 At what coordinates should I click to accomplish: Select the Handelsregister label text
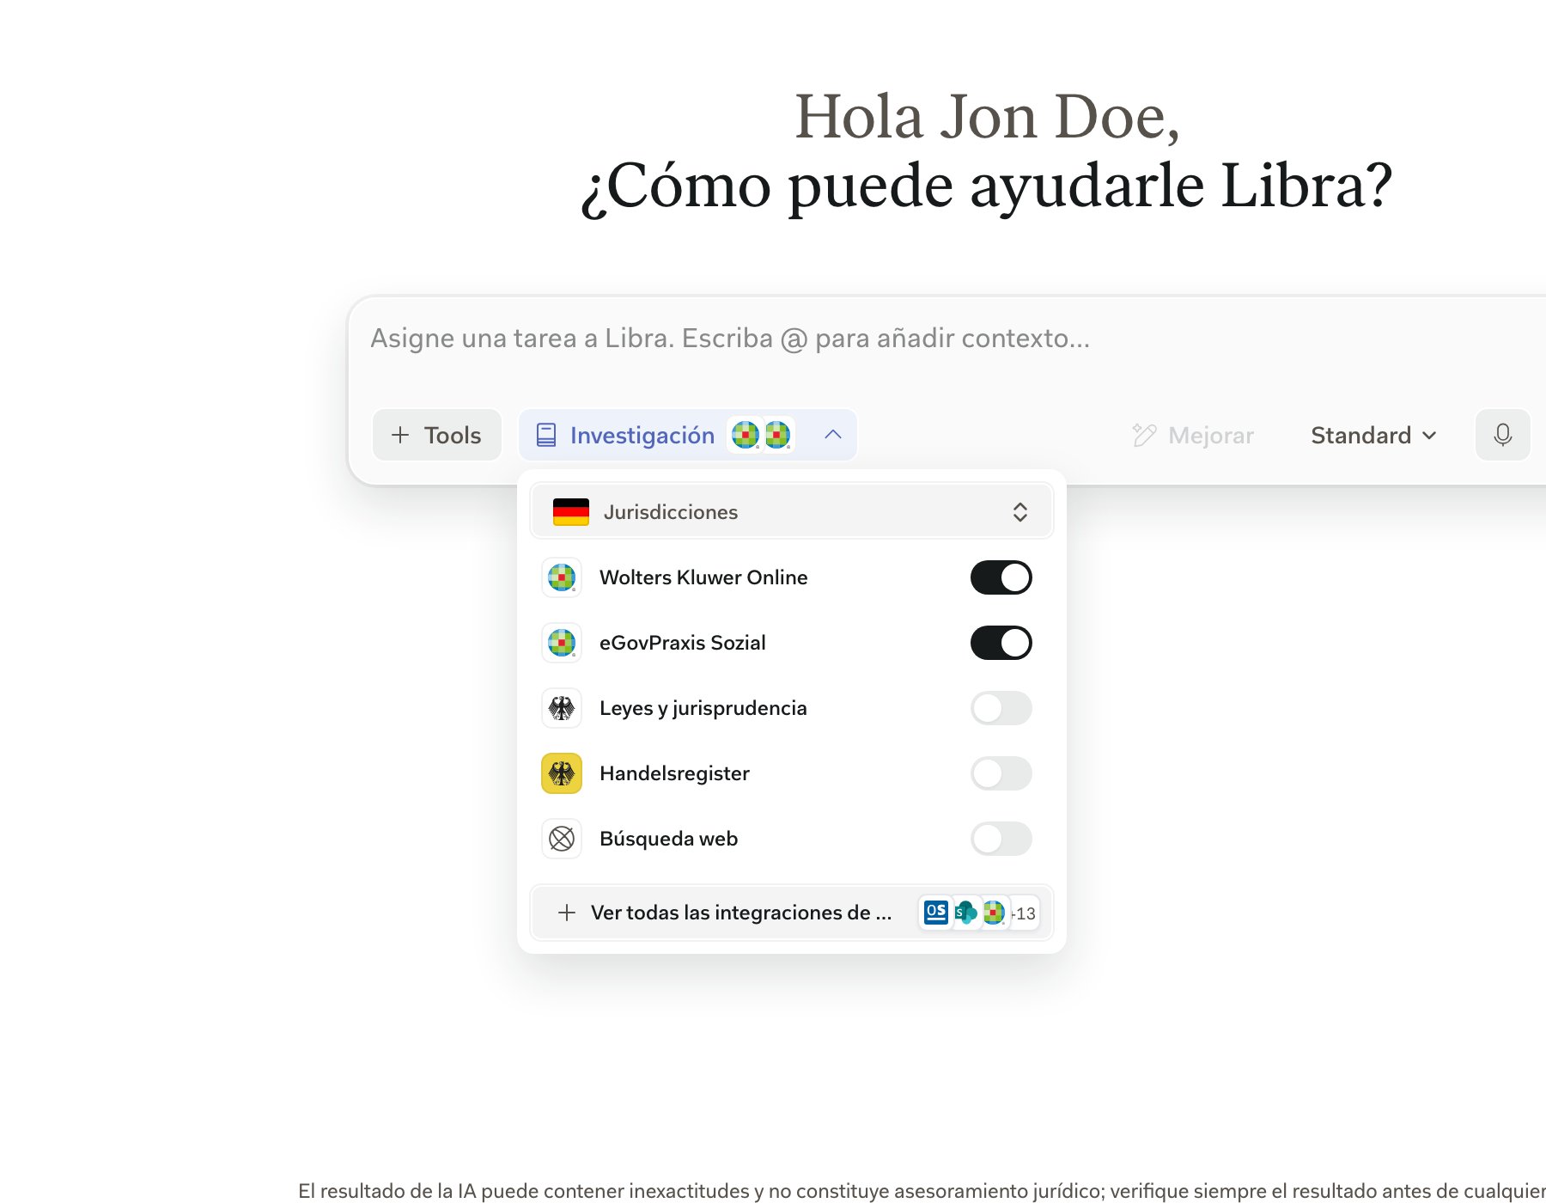(674, 773)
